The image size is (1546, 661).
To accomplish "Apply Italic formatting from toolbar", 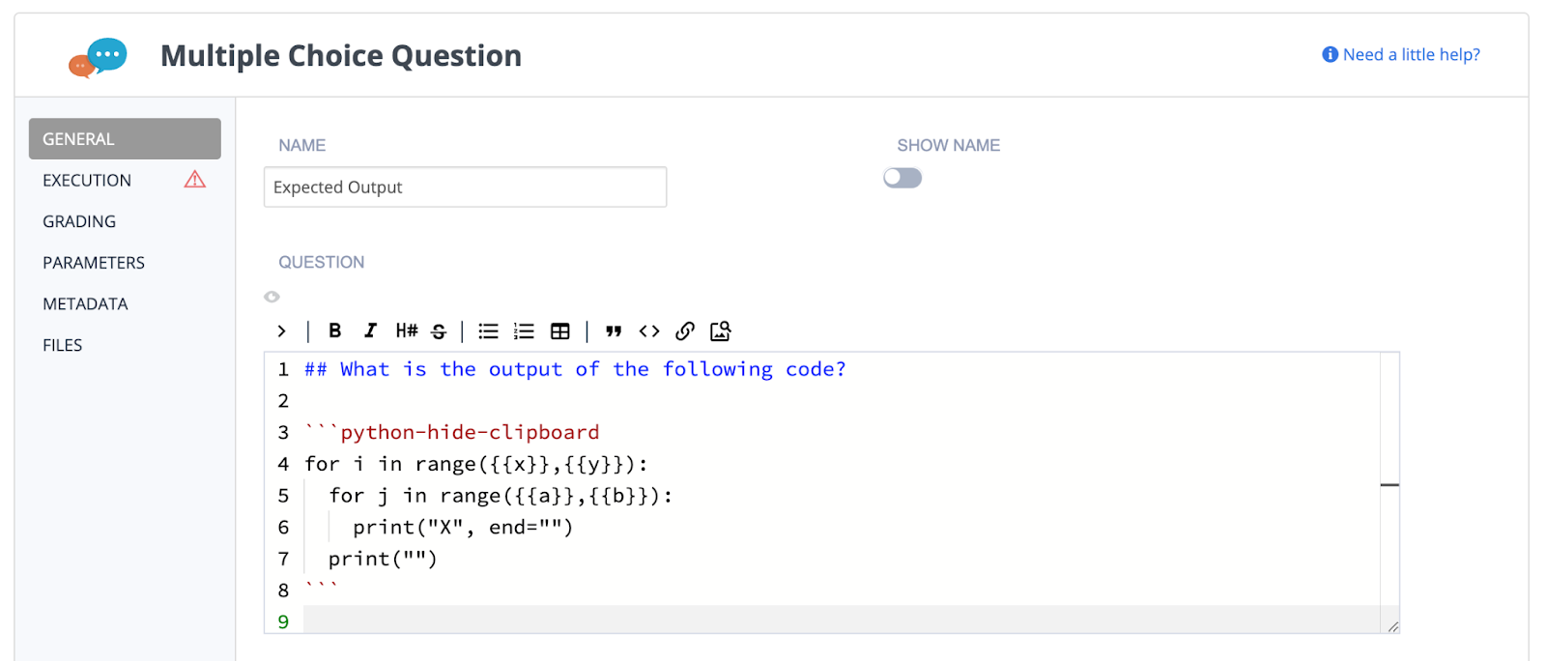I will pyautogui.click(x=370, y=330).
